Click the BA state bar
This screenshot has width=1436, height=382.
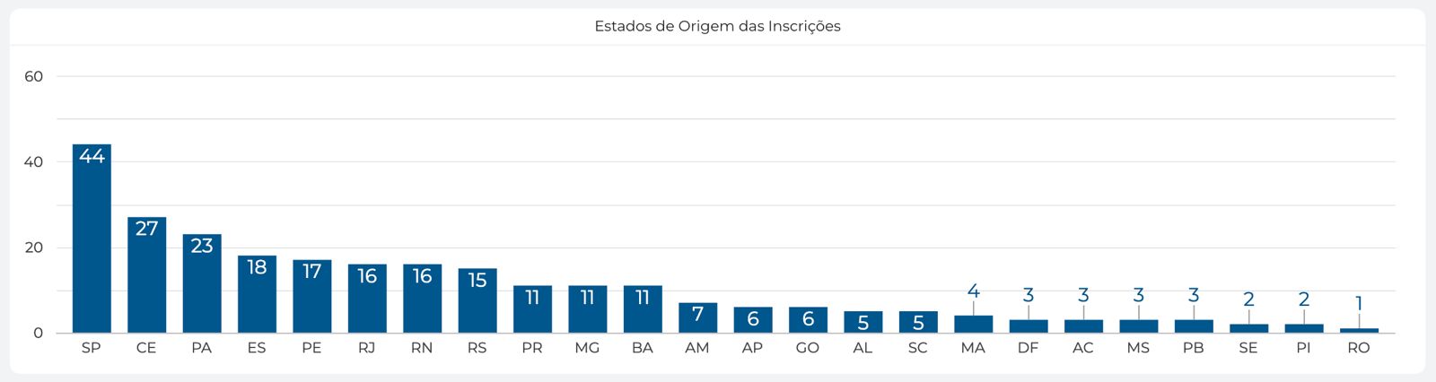643,310
